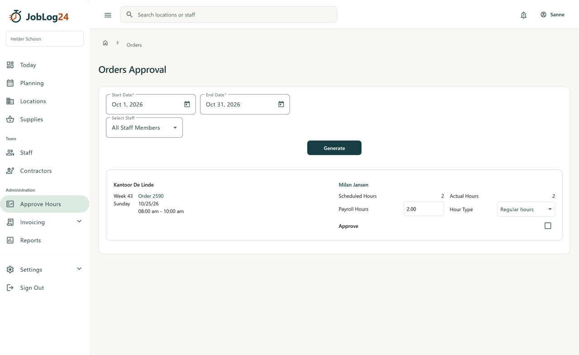Click the search magnifier icon
The height and width of the screenshot is (355, 579).
pos(129,14)
